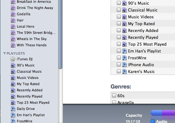Open Wheels In The Sky text in sidebar
The image size is (175, 123).
point(32,39)
